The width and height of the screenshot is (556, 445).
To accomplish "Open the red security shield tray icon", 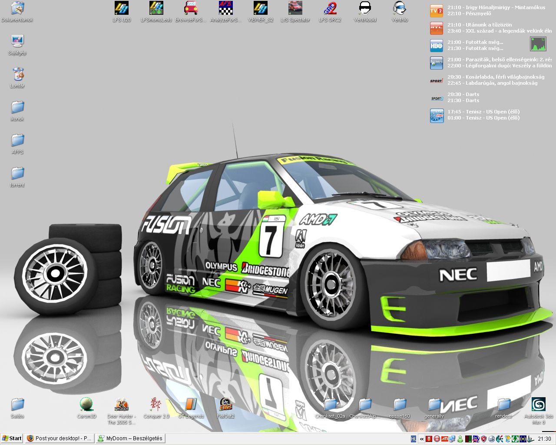I will click(x=483, y=439).
